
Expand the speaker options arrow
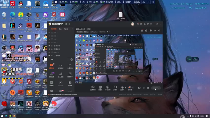click(x=133, y=88)
